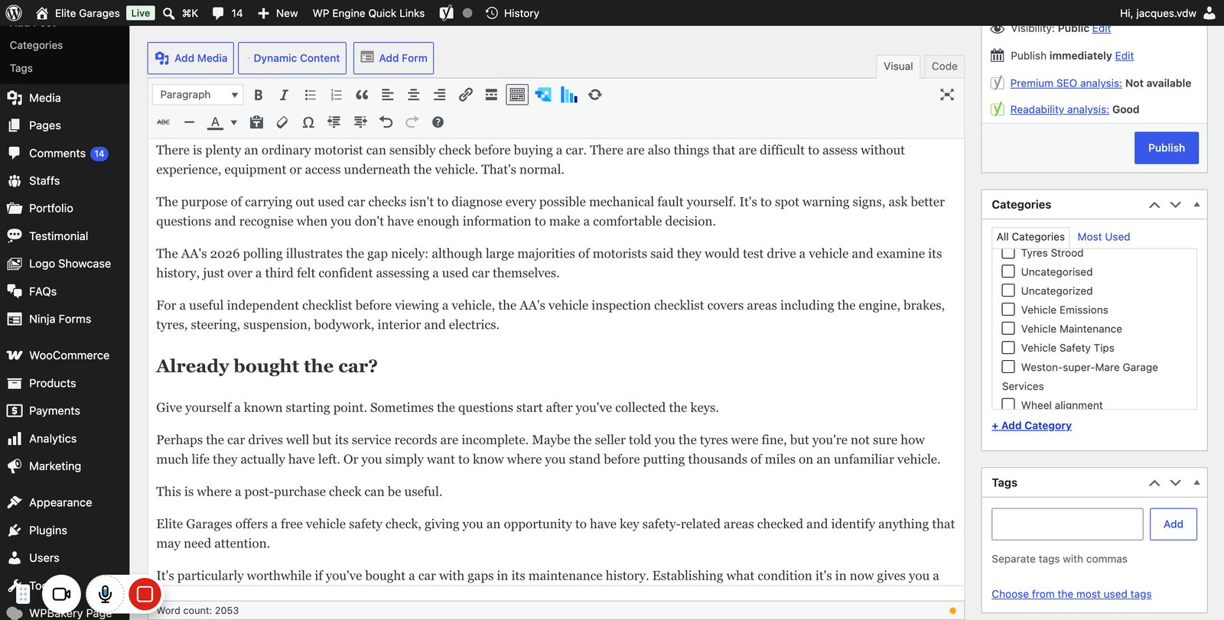
Task: Tick the Vehicle Emissions category
Action: pyautogui.click(x=1008, y=310)
